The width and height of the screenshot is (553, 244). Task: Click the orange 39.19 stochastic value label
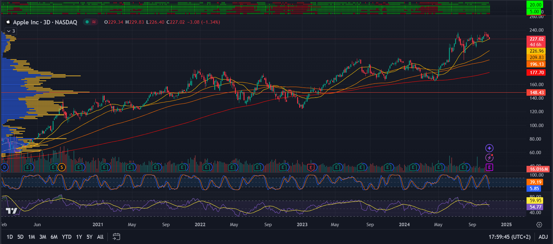[x=535, y=182]
